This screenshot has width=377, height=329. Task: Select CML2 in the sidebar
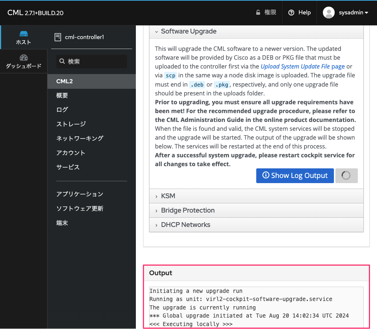click(x=92, y=81)
